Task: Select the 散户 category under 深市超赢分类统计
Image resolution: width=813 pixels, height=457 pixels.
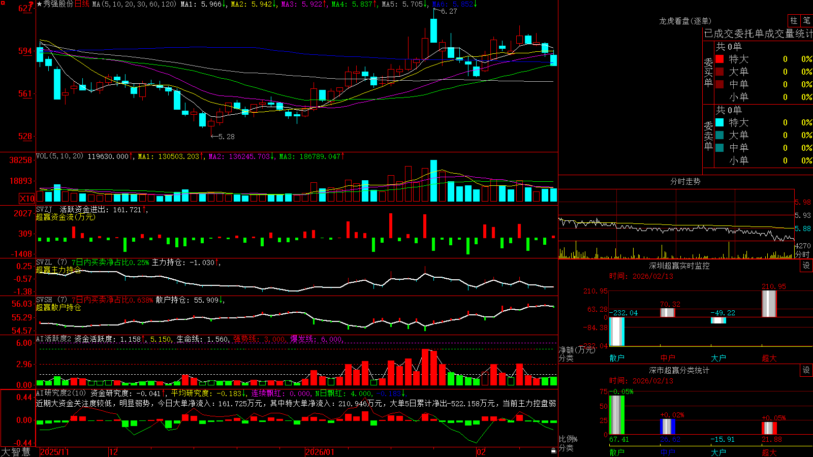Action: click(x=617, y=452)
